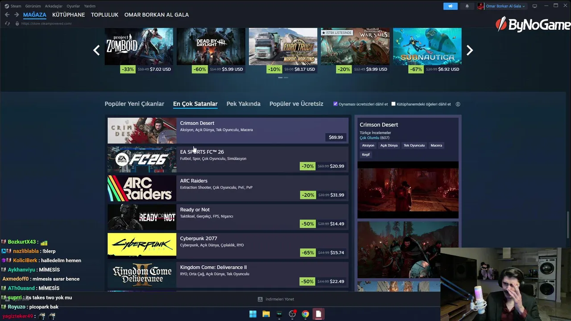This screenshot has height=321, width=571.
Task: Show next carousel games with right arrow
Action: tap(469, 50)
